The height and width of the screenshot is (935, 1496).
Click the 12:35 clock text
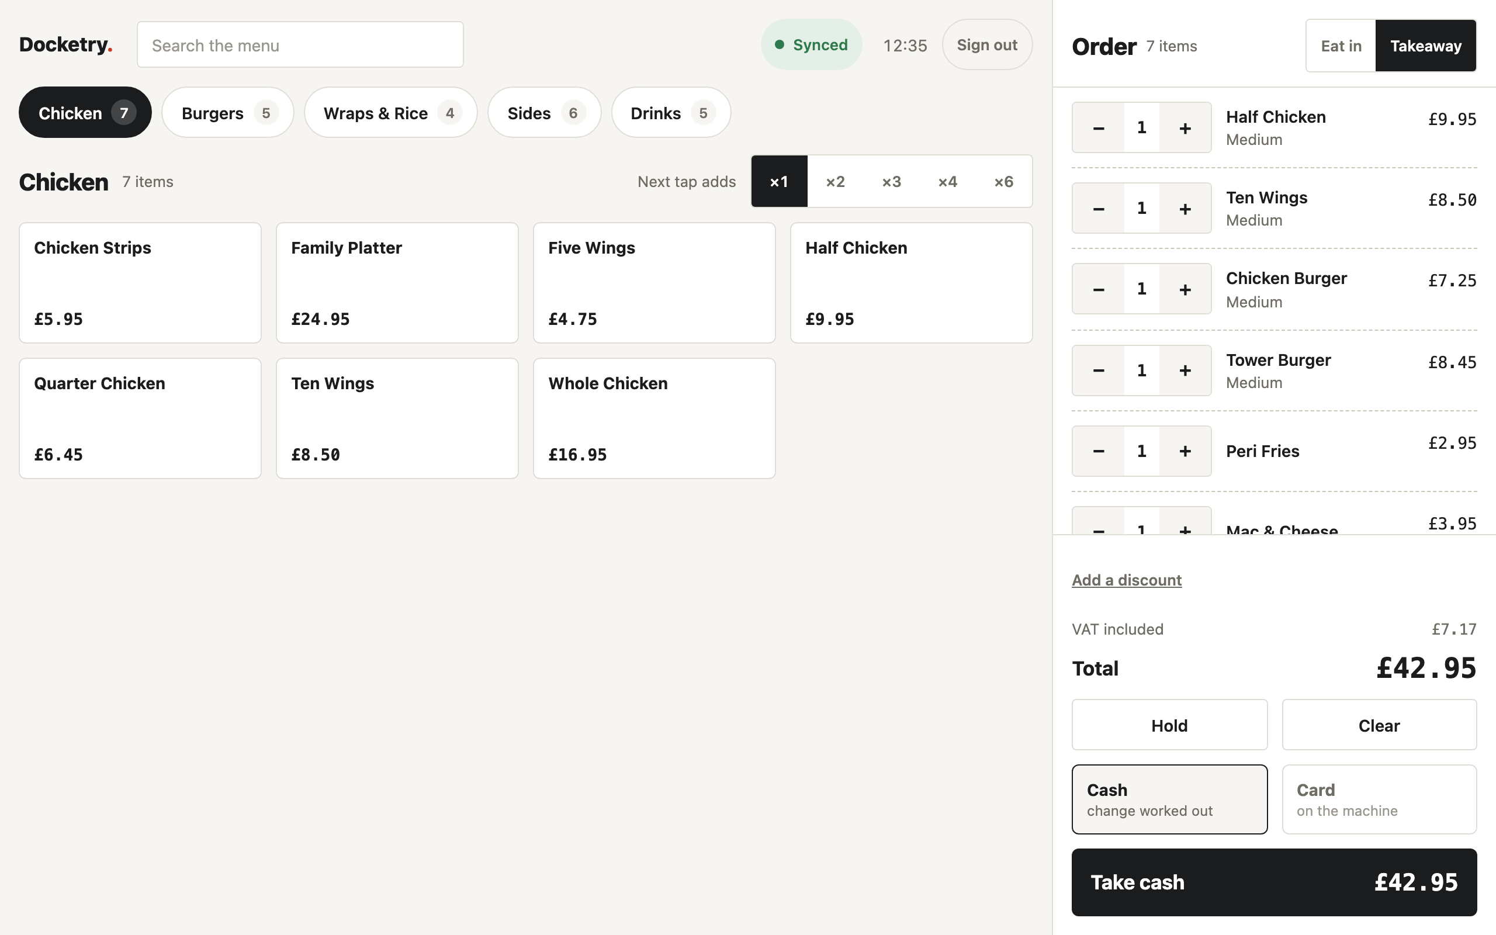coord(905,46)
